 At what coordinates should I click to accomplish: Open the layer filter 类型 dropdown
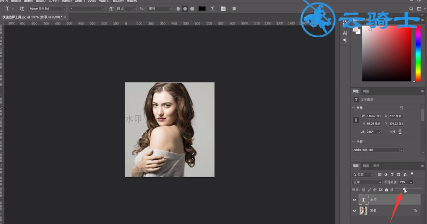click(363, 175)
